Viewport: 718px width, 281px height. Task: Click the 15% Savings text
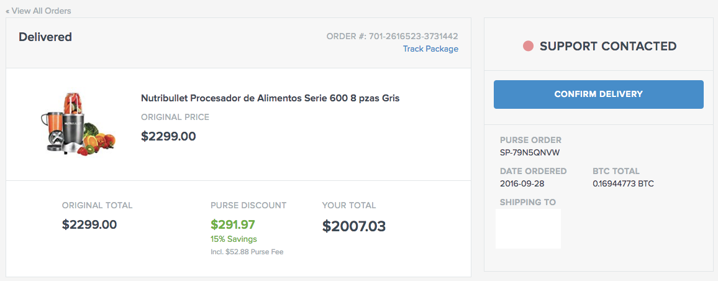click(x=234, y=239)
